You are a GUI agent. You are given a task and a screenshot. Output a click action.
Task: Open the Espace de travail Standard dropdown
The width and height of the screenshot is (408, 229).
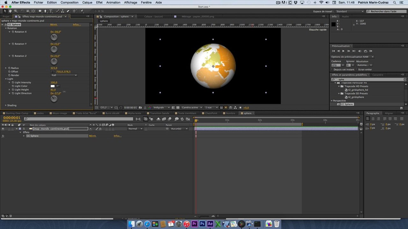(x=349, y=11)
